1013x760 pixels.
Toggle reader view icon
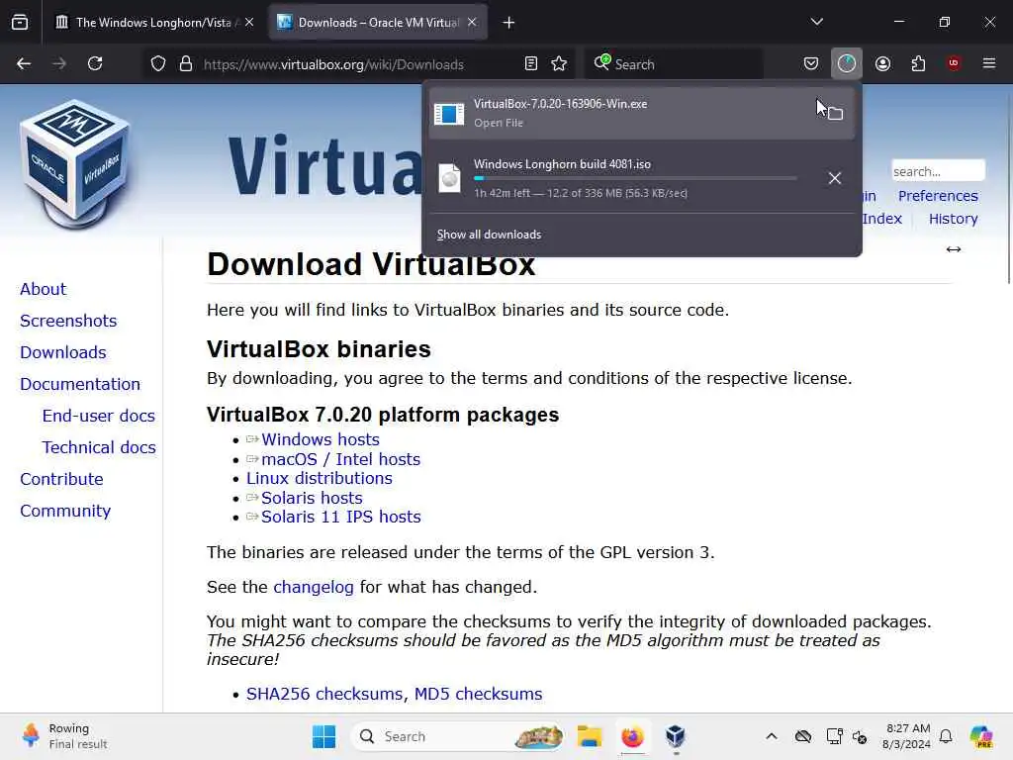(531, 64)
